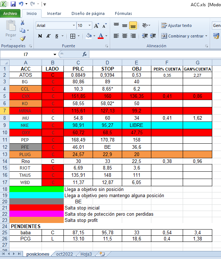Toggle bottom vertical alignment

133,25
